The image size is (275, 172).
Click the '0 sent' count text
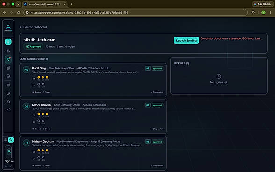tap(60, 47)
